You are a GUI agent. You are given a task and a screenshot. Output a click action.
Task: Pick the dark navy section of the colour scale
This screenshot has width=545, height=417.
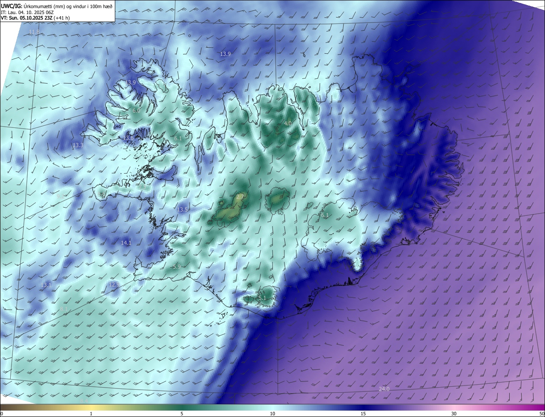pos(363,408)
